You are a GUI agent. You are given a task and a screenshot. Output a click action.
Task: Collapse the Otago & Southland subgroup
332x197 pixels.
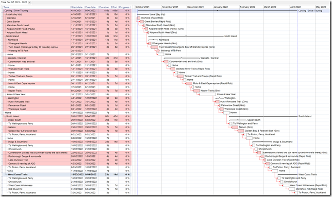pos(7,141)
